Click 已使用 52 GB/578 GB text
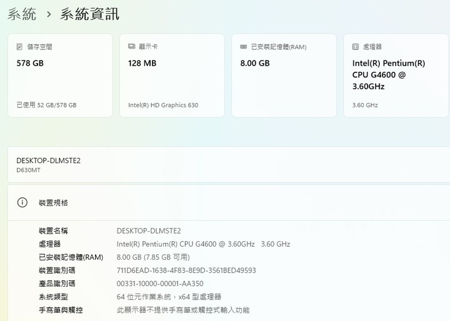This screenshot has height=321, width=450. coord(46,105)
